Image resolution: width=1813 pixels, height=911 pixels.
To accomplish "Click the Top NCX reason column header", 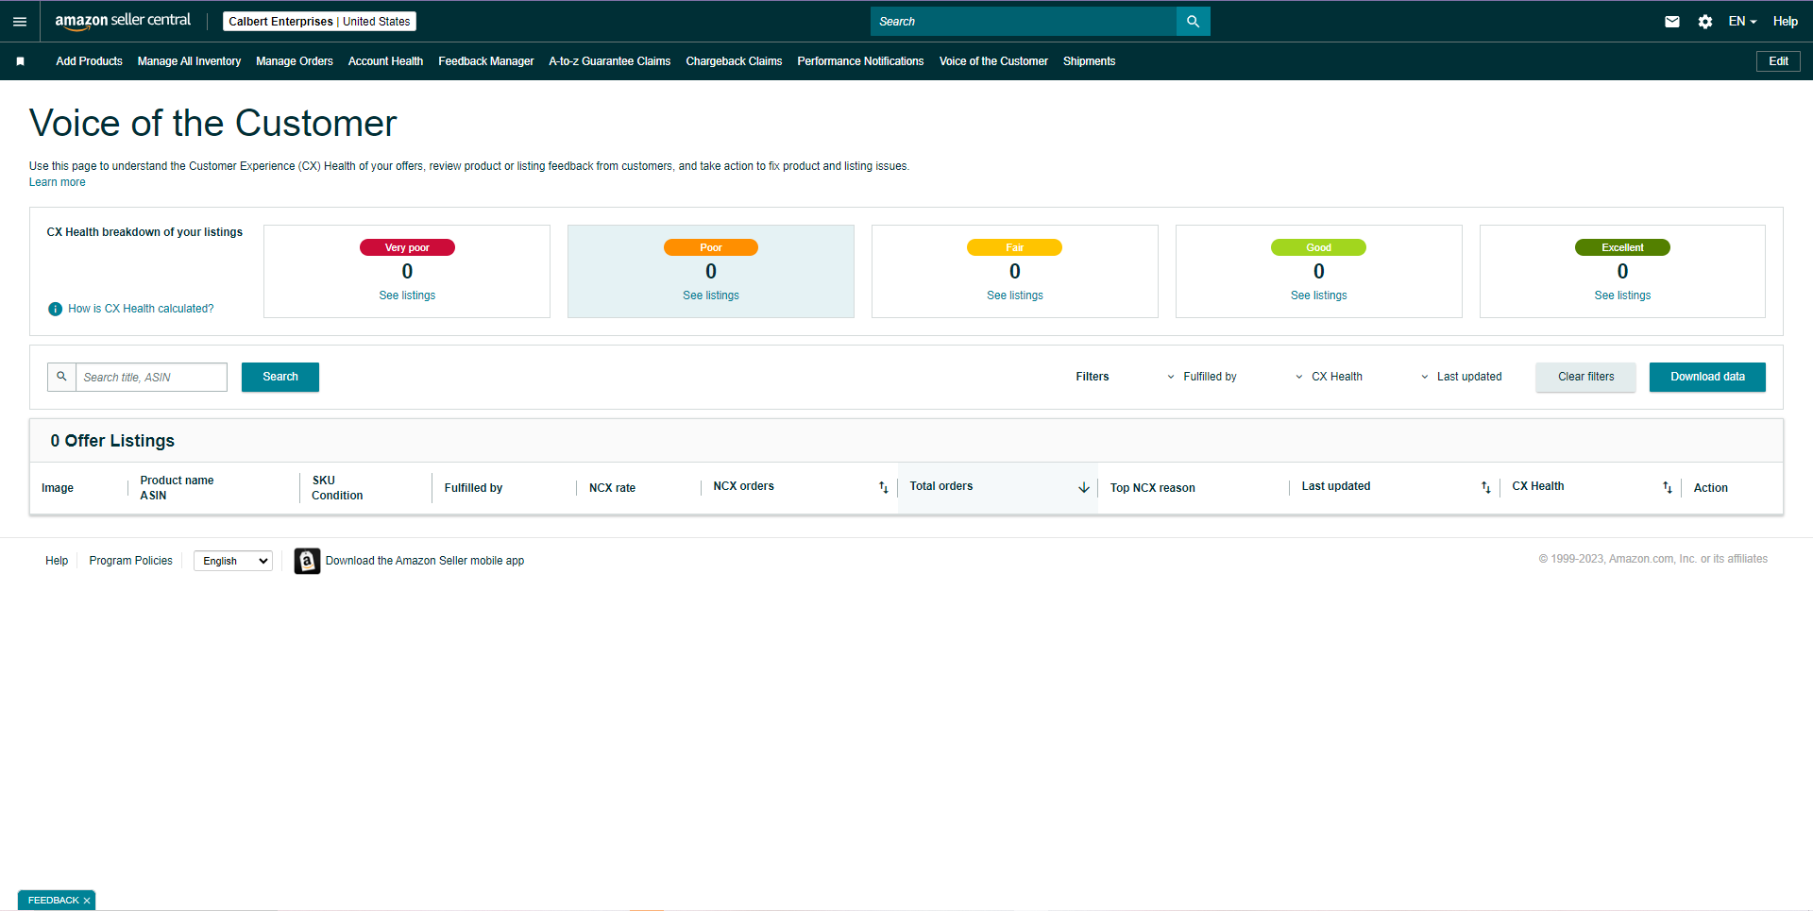I will click(1152, 488).
